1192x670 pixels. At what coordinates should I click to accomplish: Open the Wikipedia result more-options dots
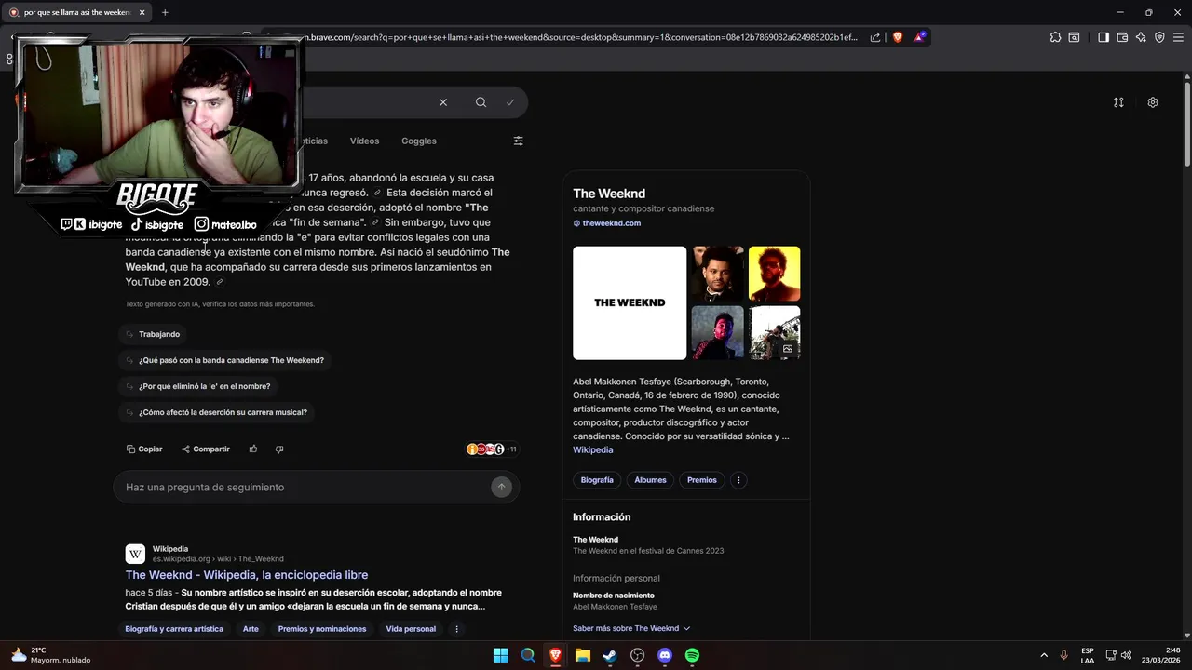456,629
